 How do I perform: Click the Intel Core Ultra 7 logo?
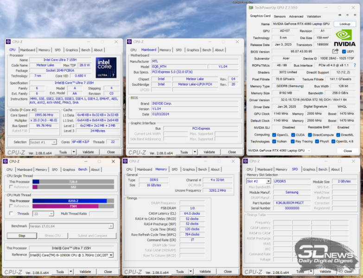106,68
